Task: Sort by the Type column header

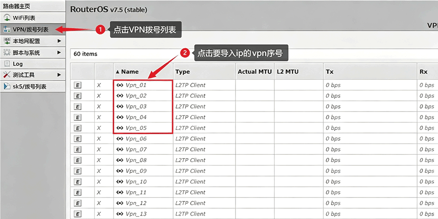Action: (204, 72)
